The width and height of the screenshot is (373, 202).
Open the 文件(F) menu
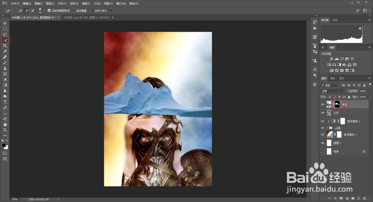pos(15,4)
